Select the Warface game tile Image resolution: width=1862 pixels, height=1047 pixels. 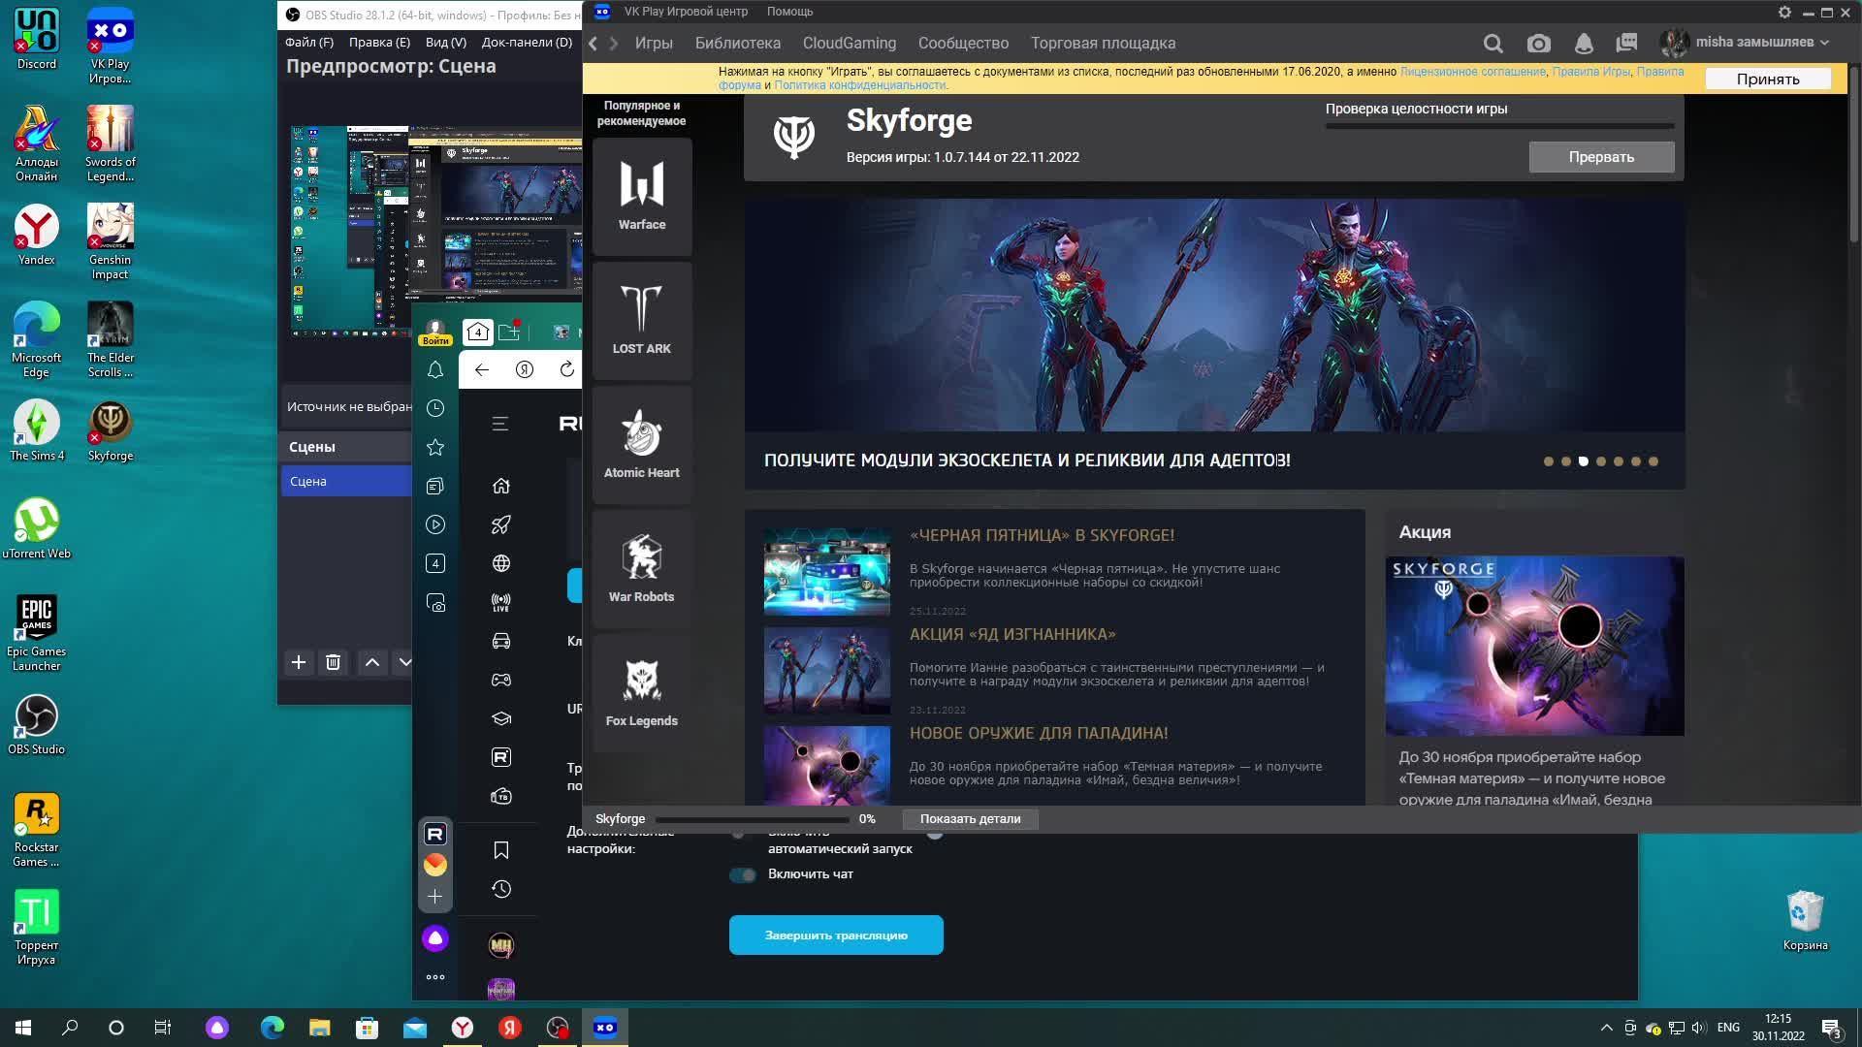(x=642, y=197)
